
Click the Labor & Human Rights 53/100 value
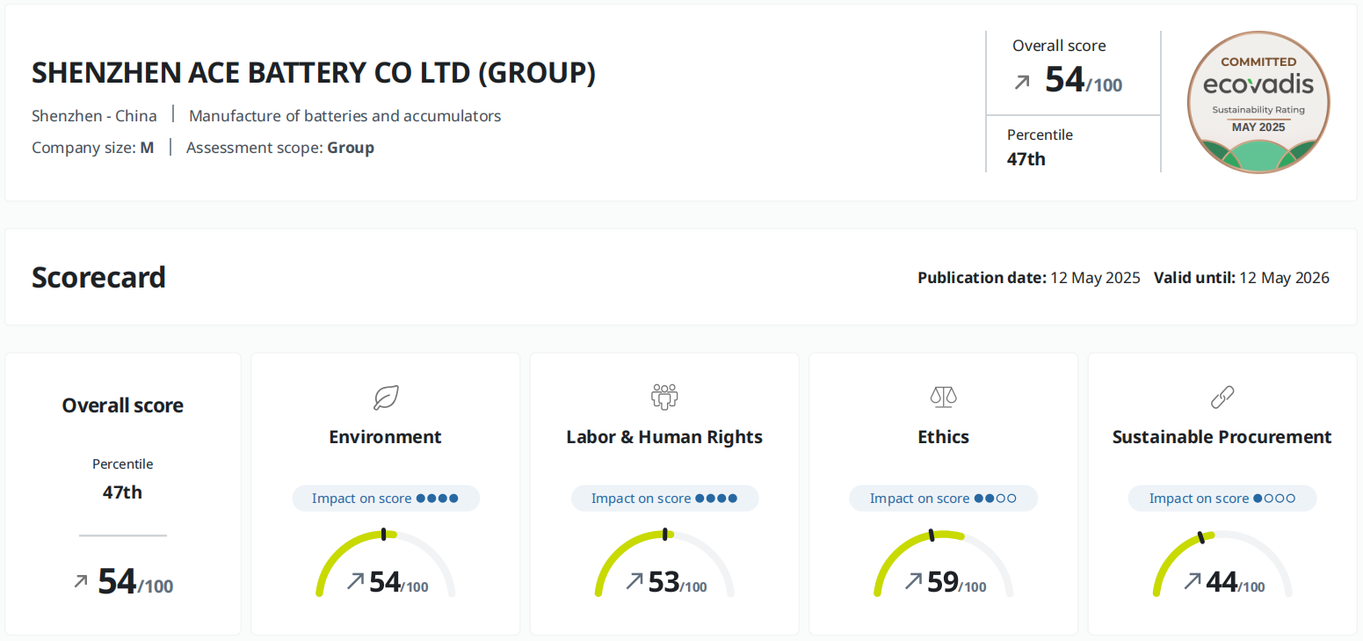[678, 582]
